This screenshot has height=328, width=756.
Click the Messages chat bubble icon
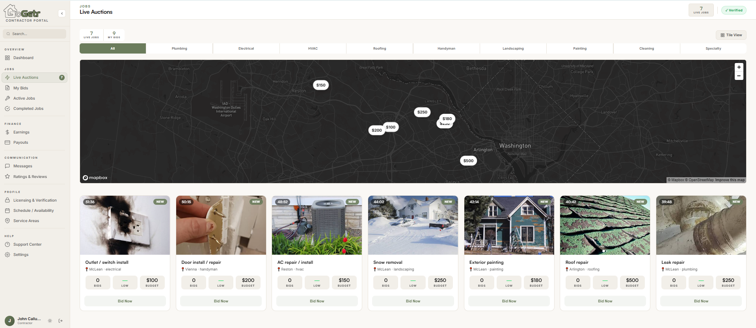pos(7,166)
